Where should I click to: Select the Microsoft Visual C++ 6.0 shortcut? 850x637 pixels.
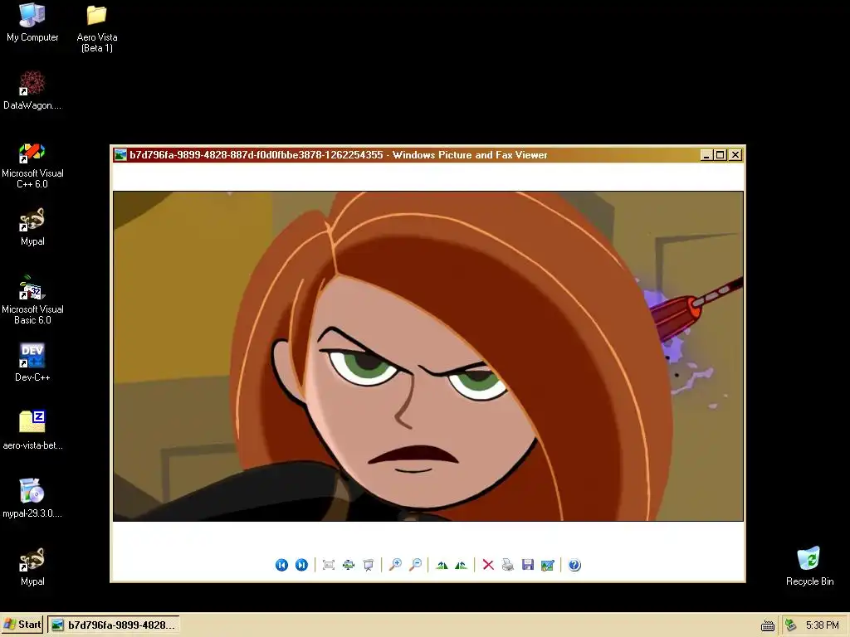tap(32, 165)
